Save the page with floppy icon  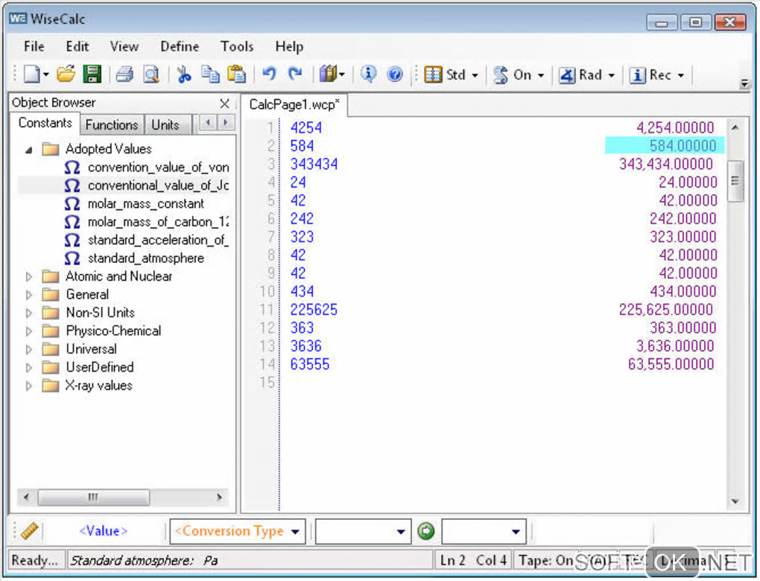pos(92,74)
